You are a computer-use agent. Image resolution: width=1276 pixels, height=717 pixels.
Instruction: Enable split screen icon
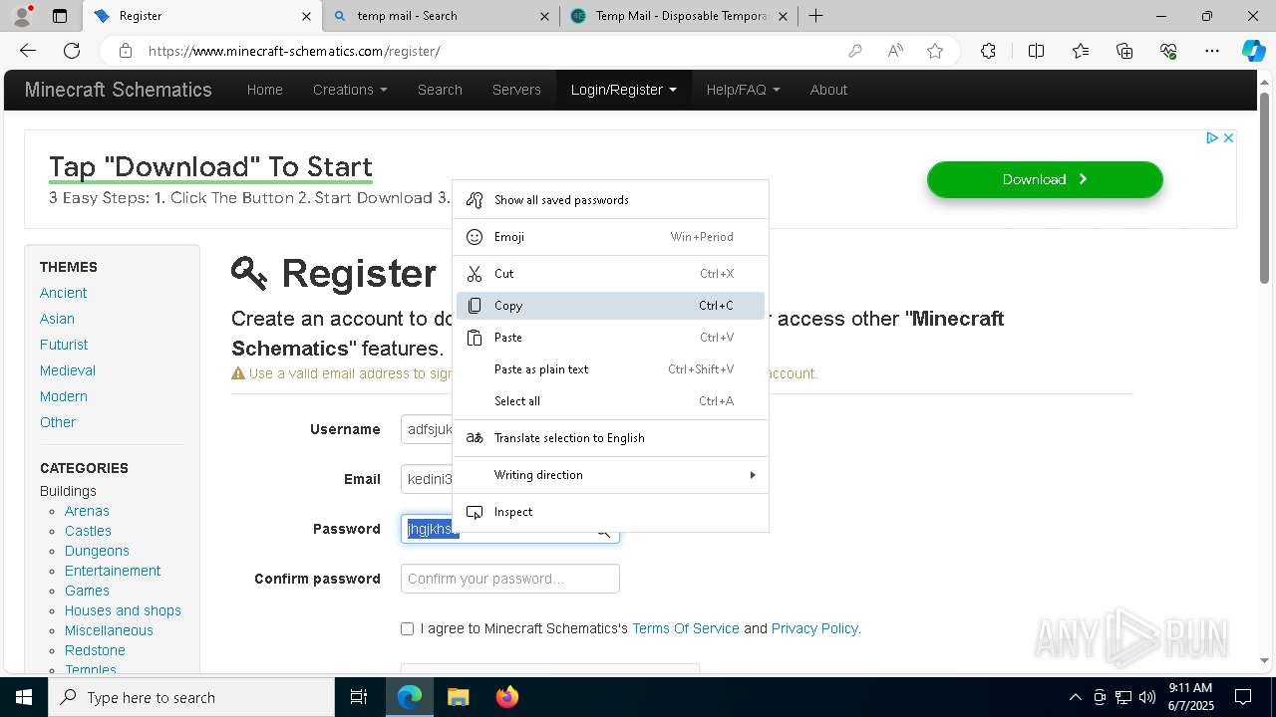click(x=1036, y=51)
